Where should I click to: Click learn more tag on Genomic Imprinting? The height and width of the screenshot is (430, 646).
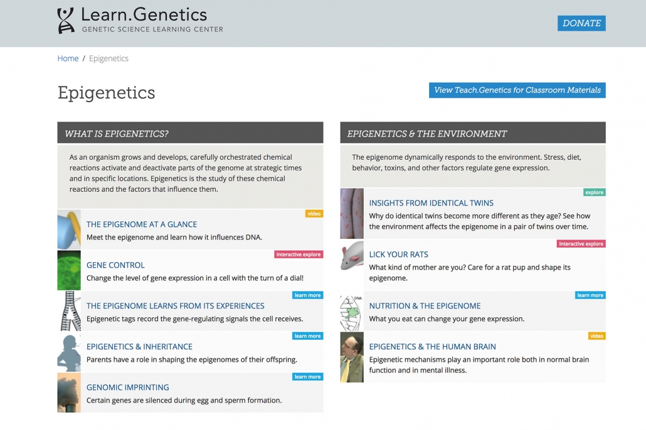click(307, 377)
